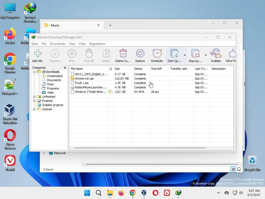This screenshot has height=199, width=265.
Task: Sort by Status column header
Action: pyautogui.click(x=141, y=69)
